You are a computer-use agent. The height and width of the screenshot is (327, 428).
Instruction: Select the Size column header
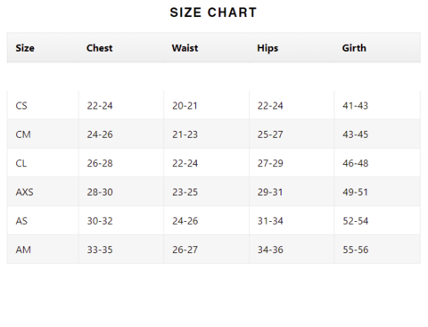coord(25,48)
